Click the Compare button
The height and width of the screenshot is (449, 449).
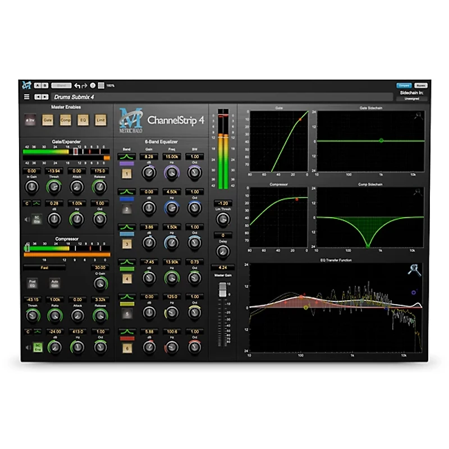coord(404,85)
